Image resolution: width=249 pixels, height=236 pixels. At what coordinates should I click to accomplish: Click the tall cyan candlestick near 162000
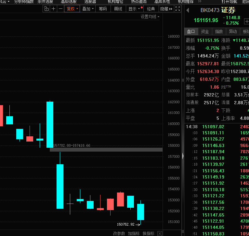click(x=50, y=124)
